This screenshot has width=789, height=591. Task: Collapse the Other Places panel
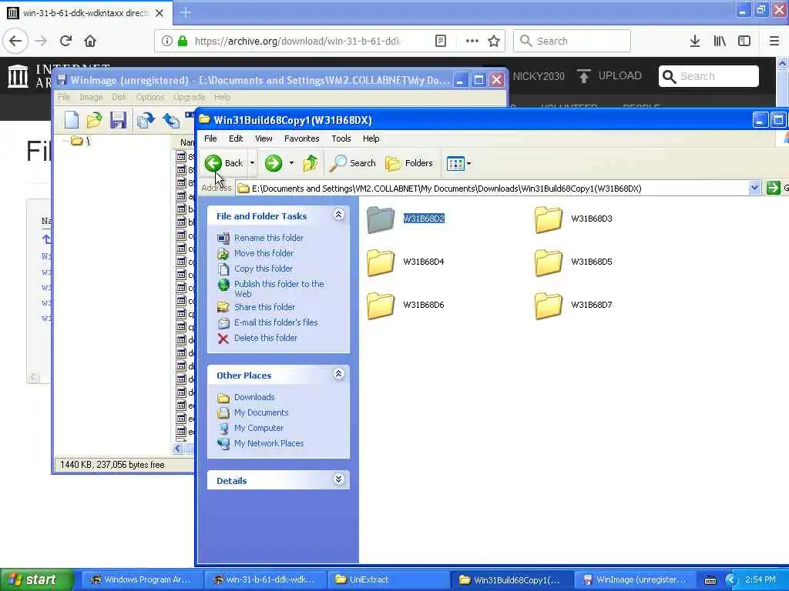coord(339,374)
